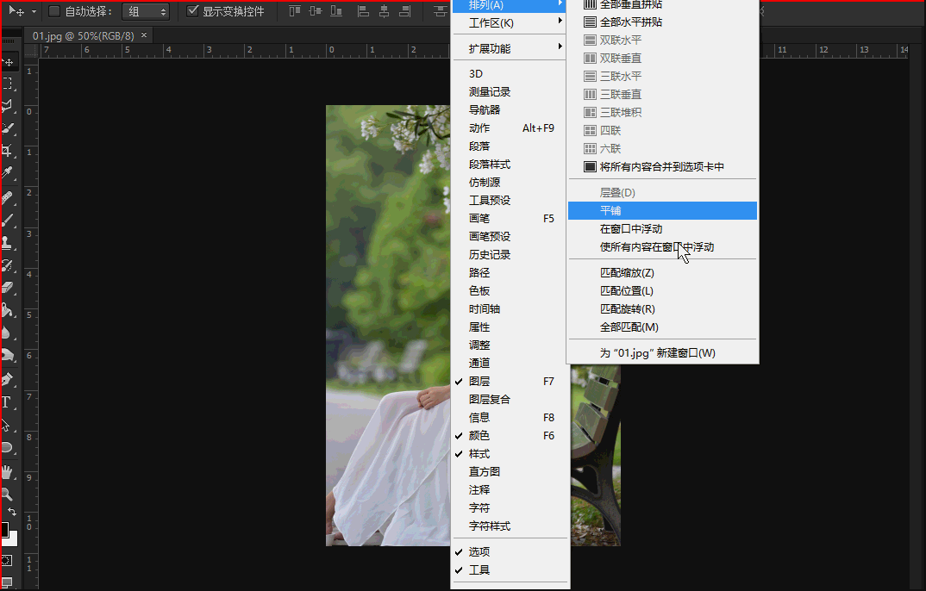Viewport: 926px width, 591px height.
Task: Enable the 自动选择 checkbox
Action: (52, 12)
